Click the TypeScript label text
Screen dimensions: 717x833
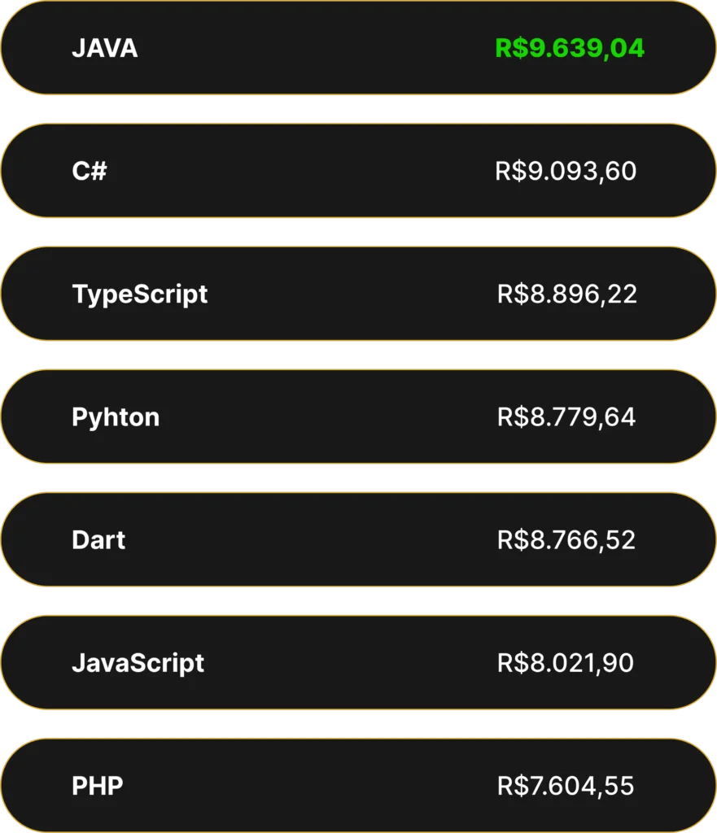click(140, 294)
